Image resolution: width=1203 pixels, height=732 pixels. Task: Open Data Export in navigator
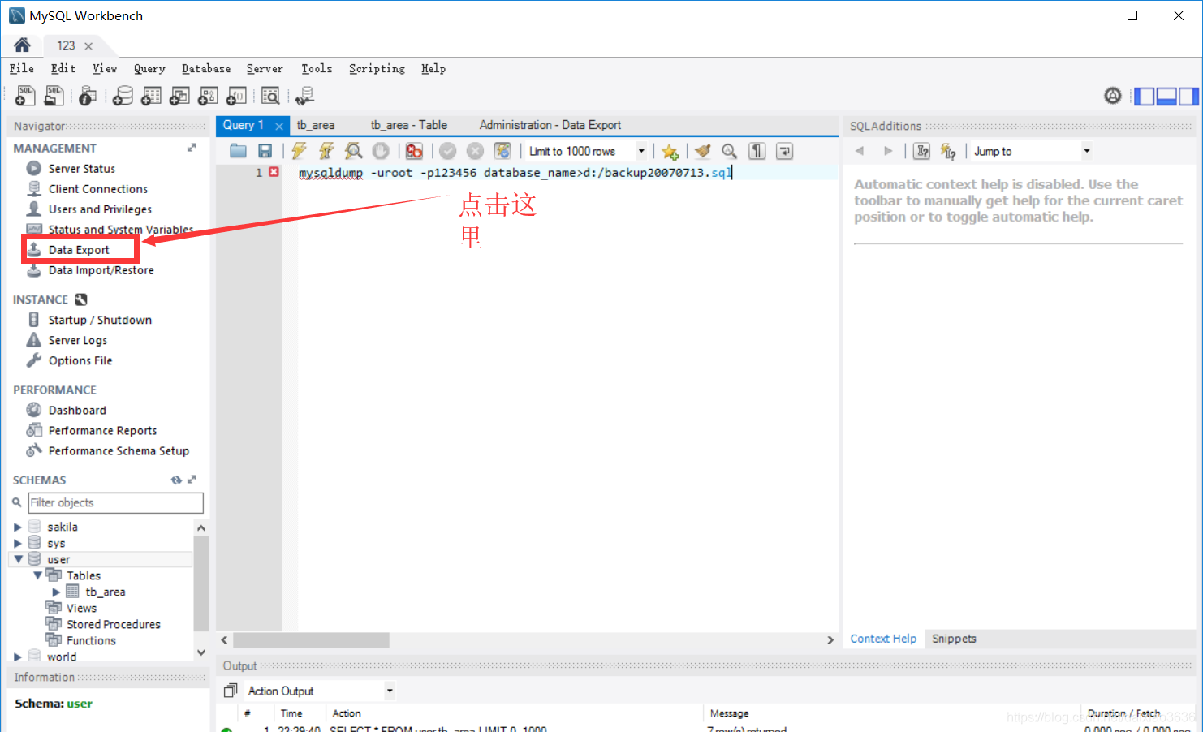(79, 250)
